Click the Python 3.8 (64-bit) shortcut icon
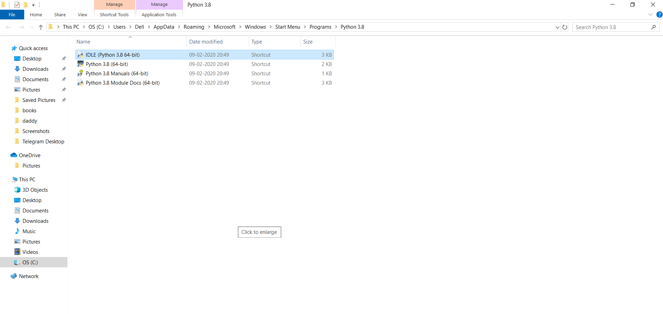Image resolution: width=663 pixels, height=314 pixels. click(80, 64)
